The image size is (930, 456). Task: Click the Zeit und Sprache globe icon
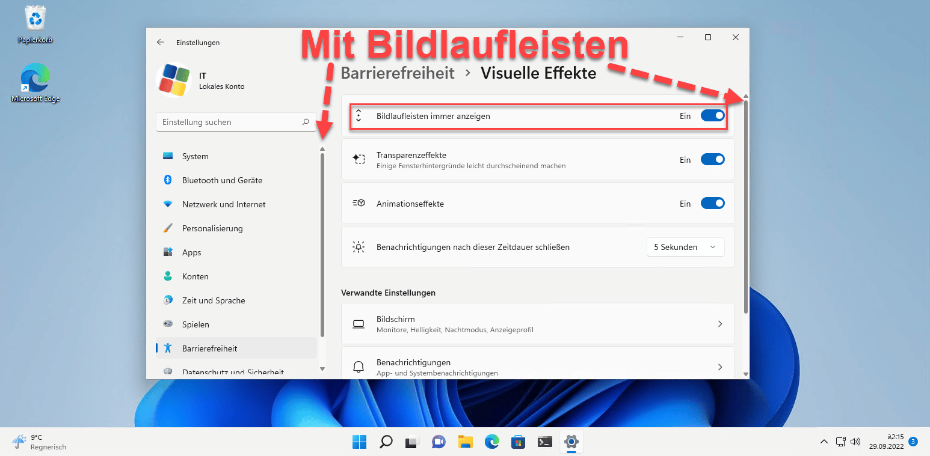pos(168,300)
